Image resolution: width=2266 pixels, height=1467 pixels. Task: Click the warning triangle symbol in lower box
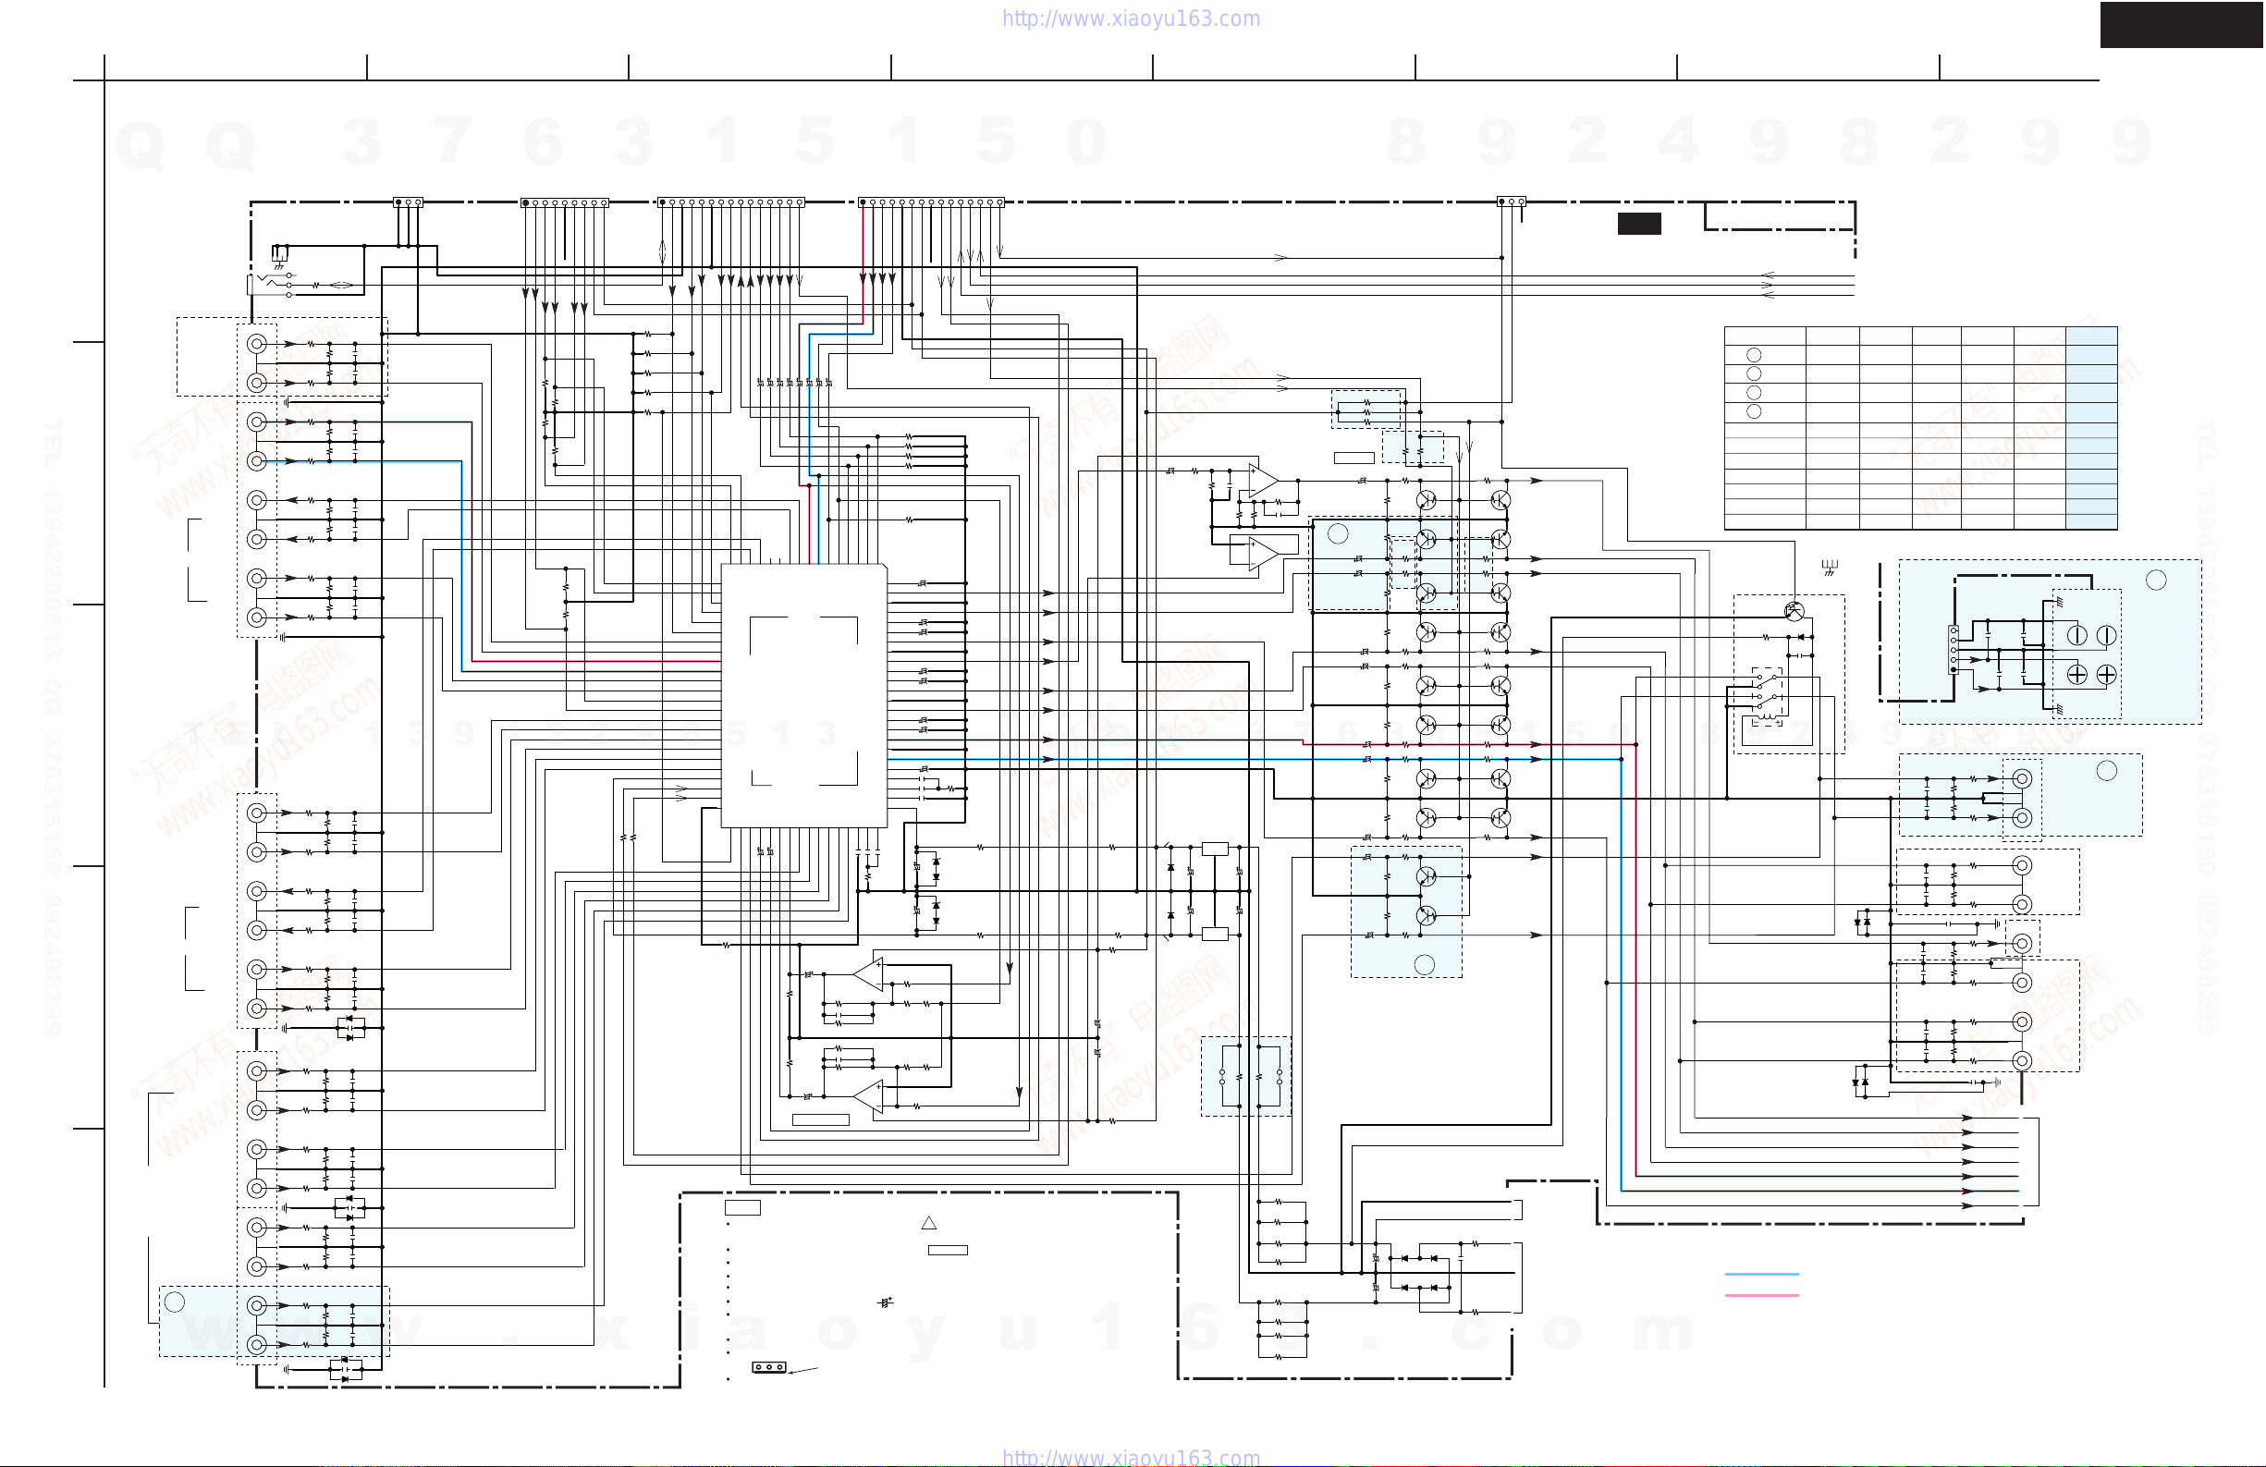[929, 1222]
